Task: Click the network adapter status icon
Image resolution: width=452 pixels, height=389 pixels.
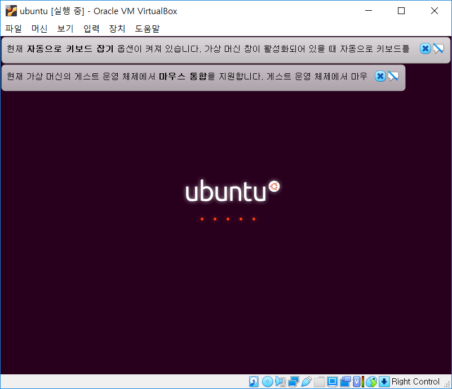Action: click(x=294, y=382)
